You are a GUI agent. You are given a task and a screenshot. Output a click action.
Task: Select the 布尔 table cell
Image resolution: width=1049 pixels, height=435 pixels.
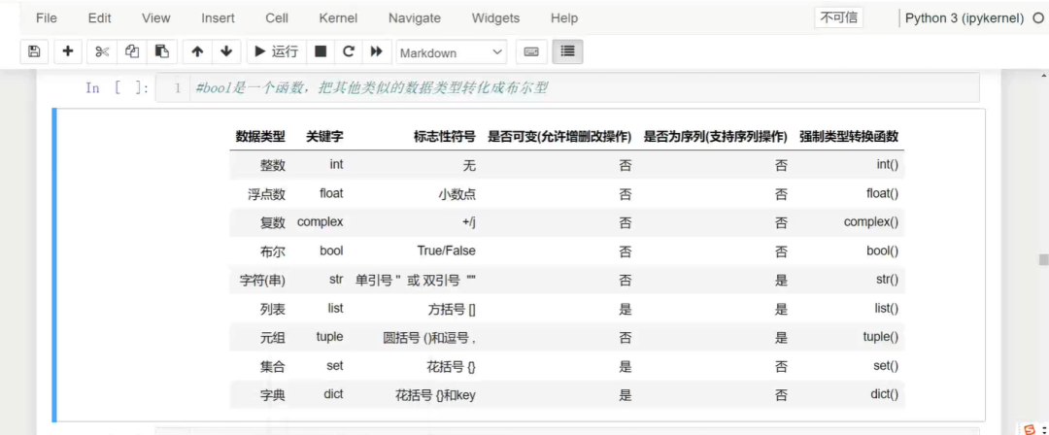click(273, 251)
